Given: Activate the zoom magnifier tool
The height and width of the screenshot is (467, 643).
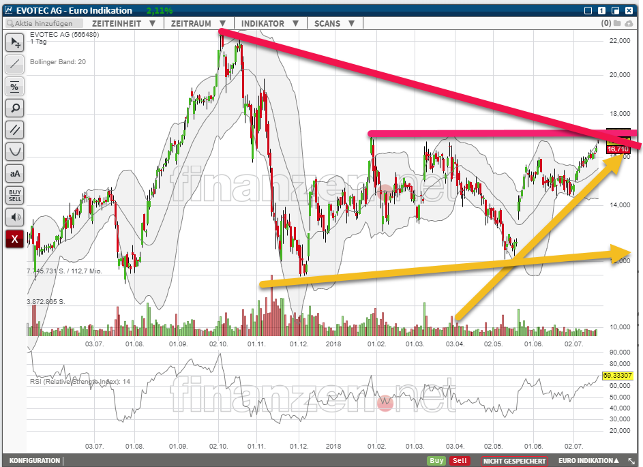Looking at the screenshot, I should (x=14, y=108).
